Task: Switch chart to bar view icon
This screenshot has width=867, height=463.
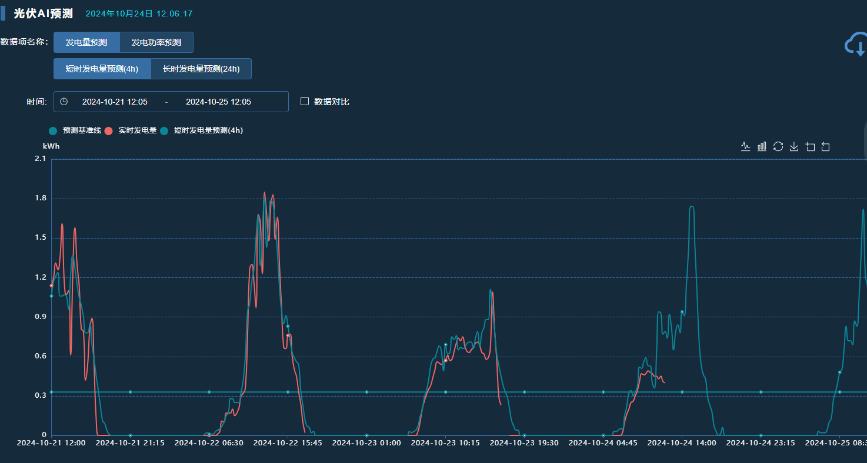Action: point(762,146)
